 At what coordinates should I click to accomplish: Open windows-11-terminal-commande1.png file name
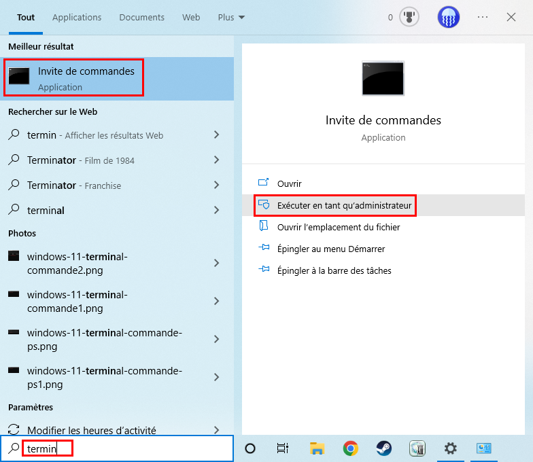78,302
